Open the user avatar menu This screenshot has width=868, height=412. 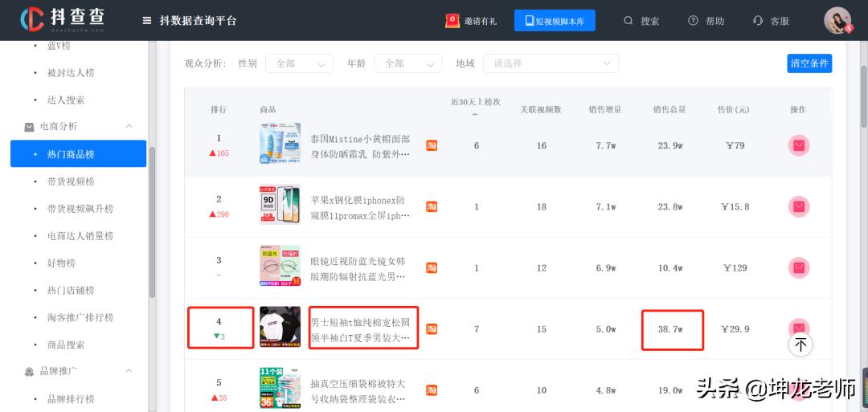pyautogui.click(x=837, y=20)
